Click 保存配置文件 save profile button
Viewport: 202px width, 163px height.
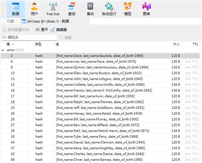16,29
